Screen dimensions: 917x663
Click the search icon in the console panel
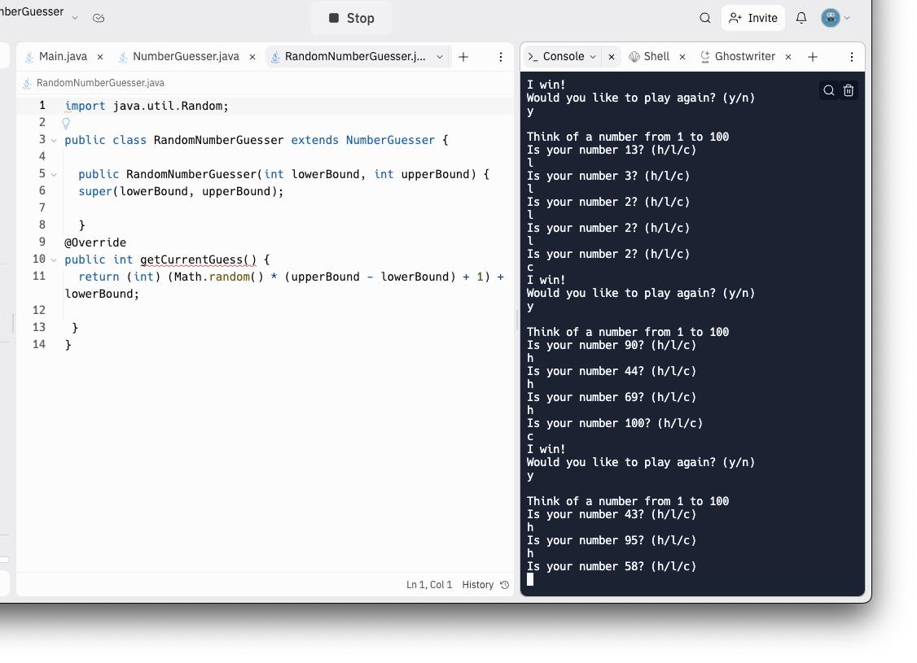pyautogui.click(x=829, y=90)
